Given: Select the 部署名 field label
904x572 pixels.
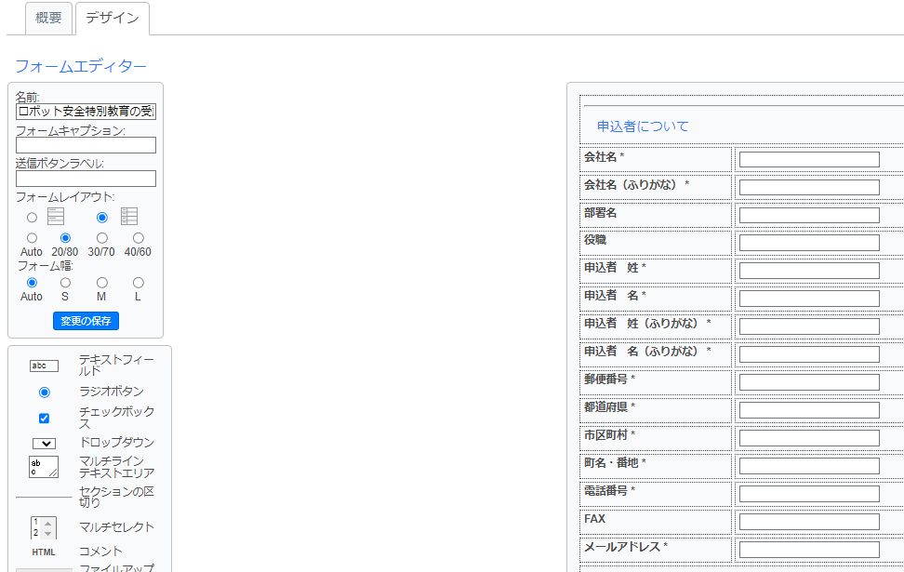Looking at the screenshot, I should point(600,213).
